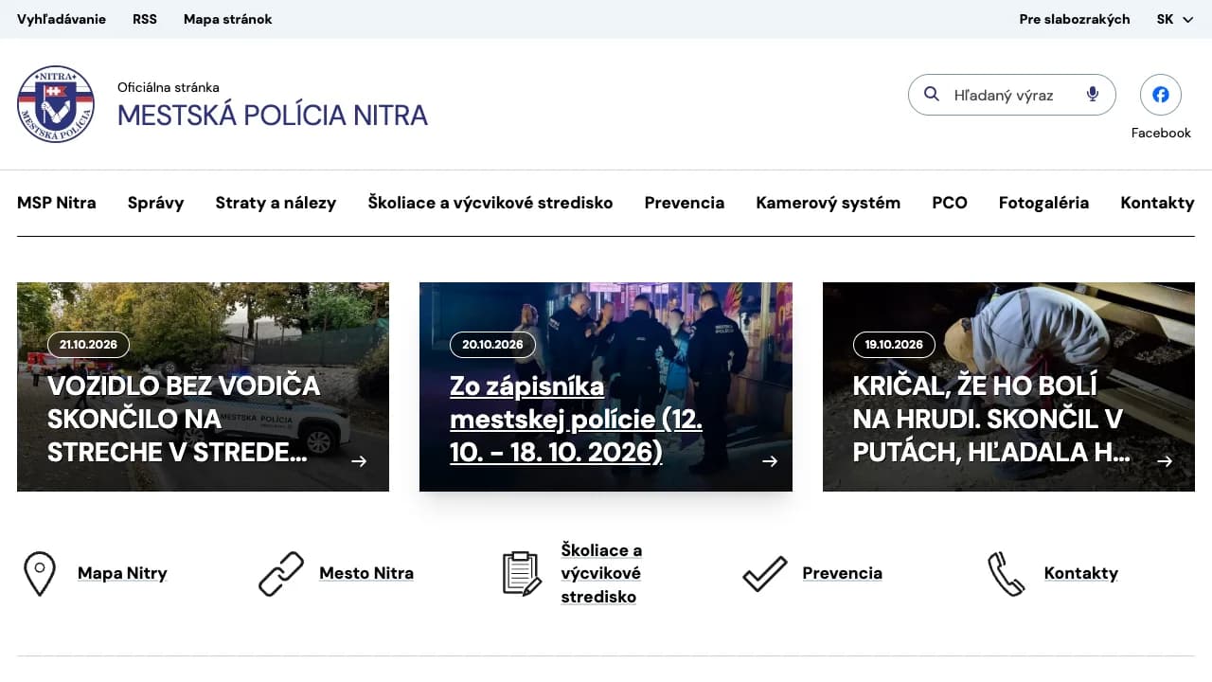Screen dimensions: 1212x682
Task: Click the Mapa Nitry quick link
Action: 122,573
